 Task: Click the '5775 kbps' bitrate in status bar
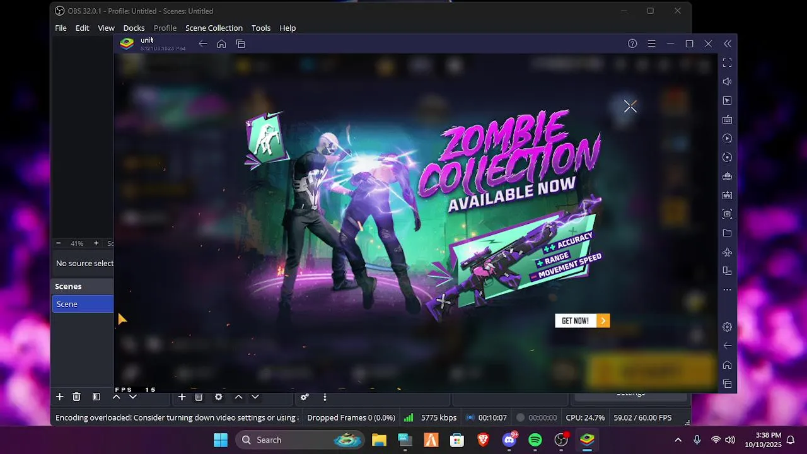(439, 417)
